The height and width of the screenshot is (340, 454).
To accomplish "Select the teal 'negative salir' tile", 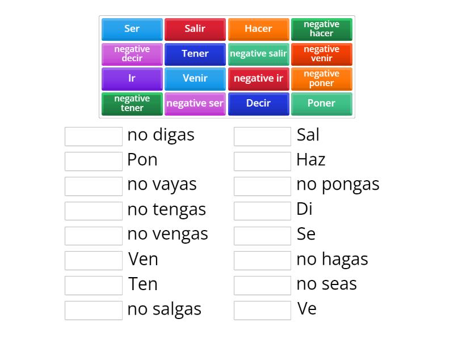I will [x=258, y=54].
